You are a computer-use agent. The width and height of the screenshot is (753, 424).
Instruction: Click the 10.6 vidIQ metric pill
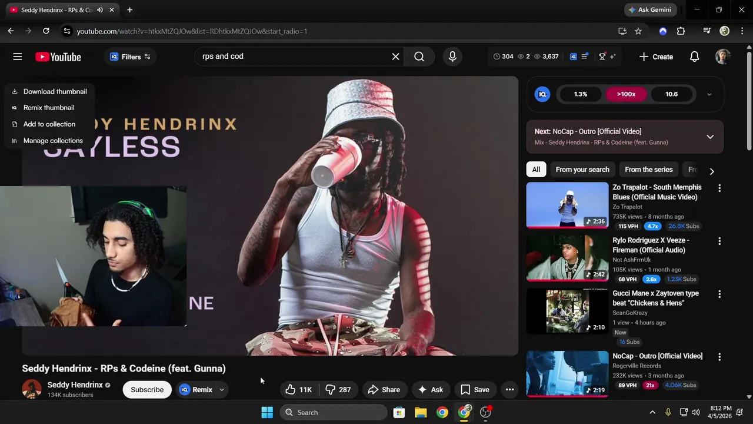[x=671, y=94]
